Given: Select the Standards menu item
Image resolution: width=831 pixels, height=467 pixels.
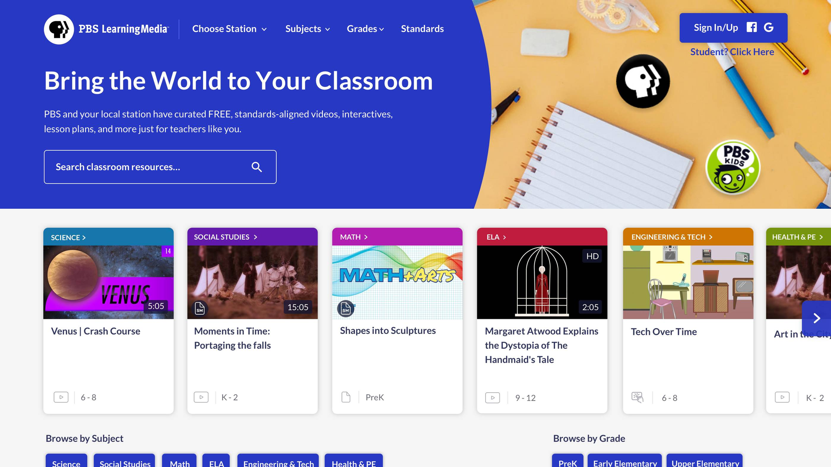Looking at the screenshot, I should pos(422,29).
